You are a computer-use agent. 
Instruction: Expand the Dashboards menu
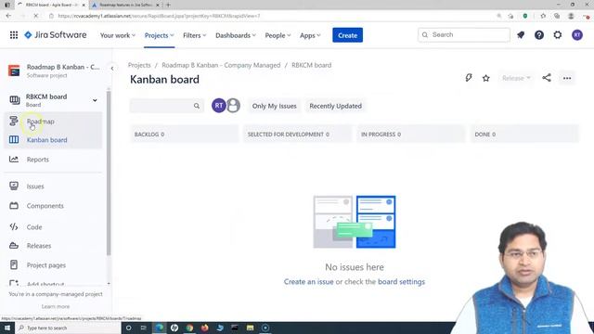pos(236,35)
